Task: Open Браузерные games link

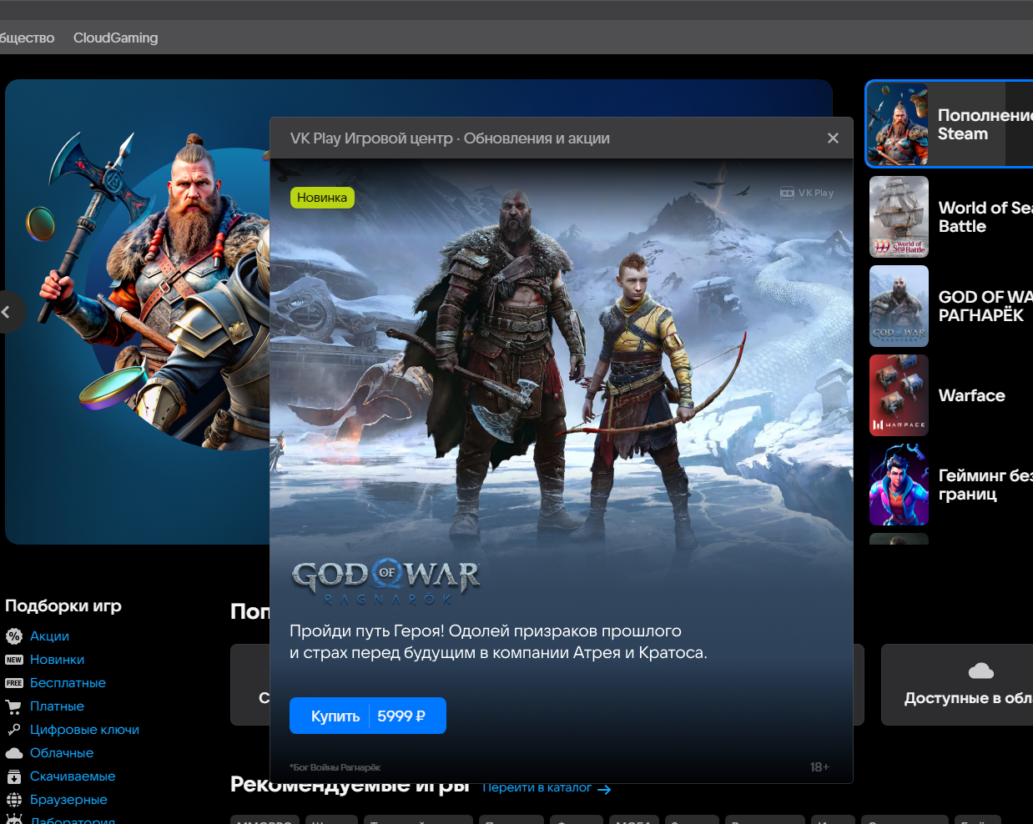Action: [68, 799]
